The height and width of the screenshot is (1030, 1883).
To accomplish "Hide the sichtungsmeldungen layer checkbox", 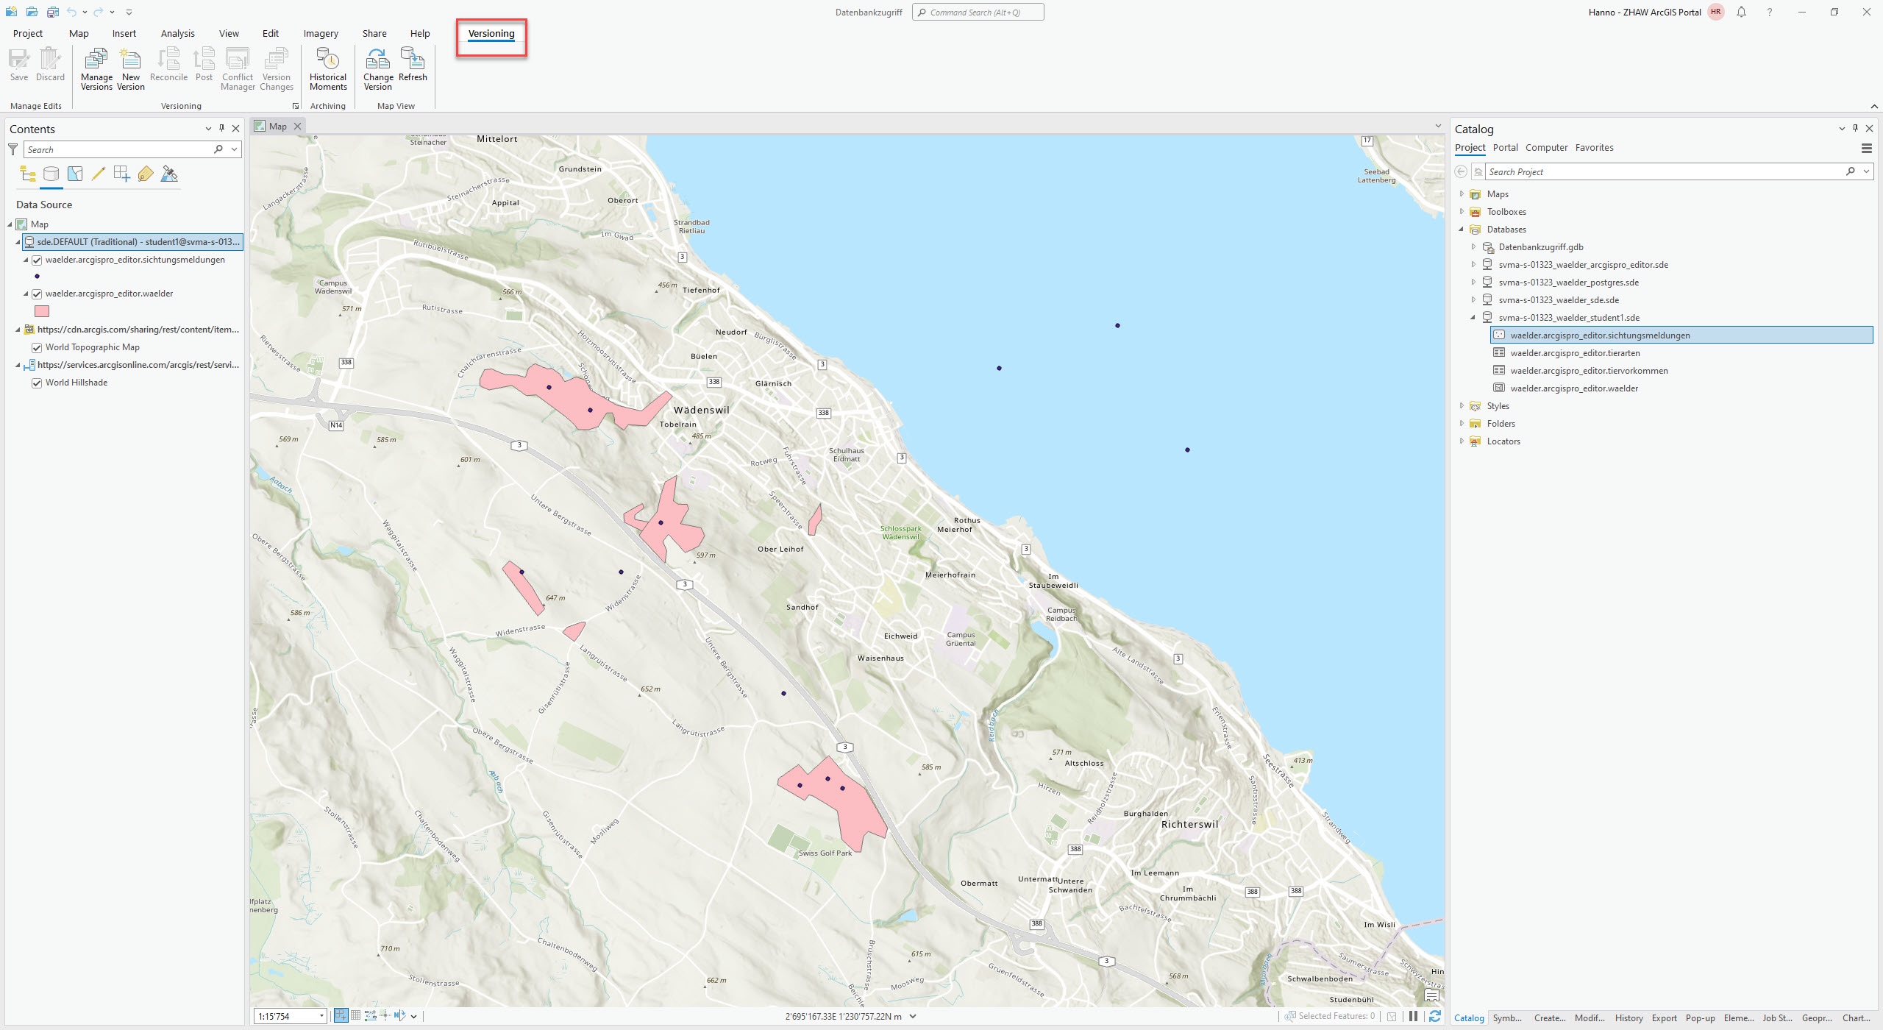I will (37, 260).
